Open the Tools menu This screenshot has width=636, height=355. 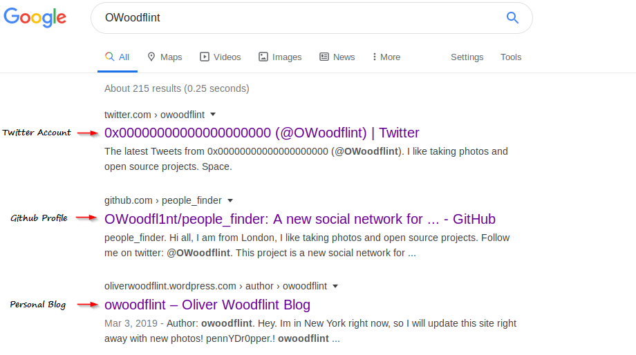point(511,57)
